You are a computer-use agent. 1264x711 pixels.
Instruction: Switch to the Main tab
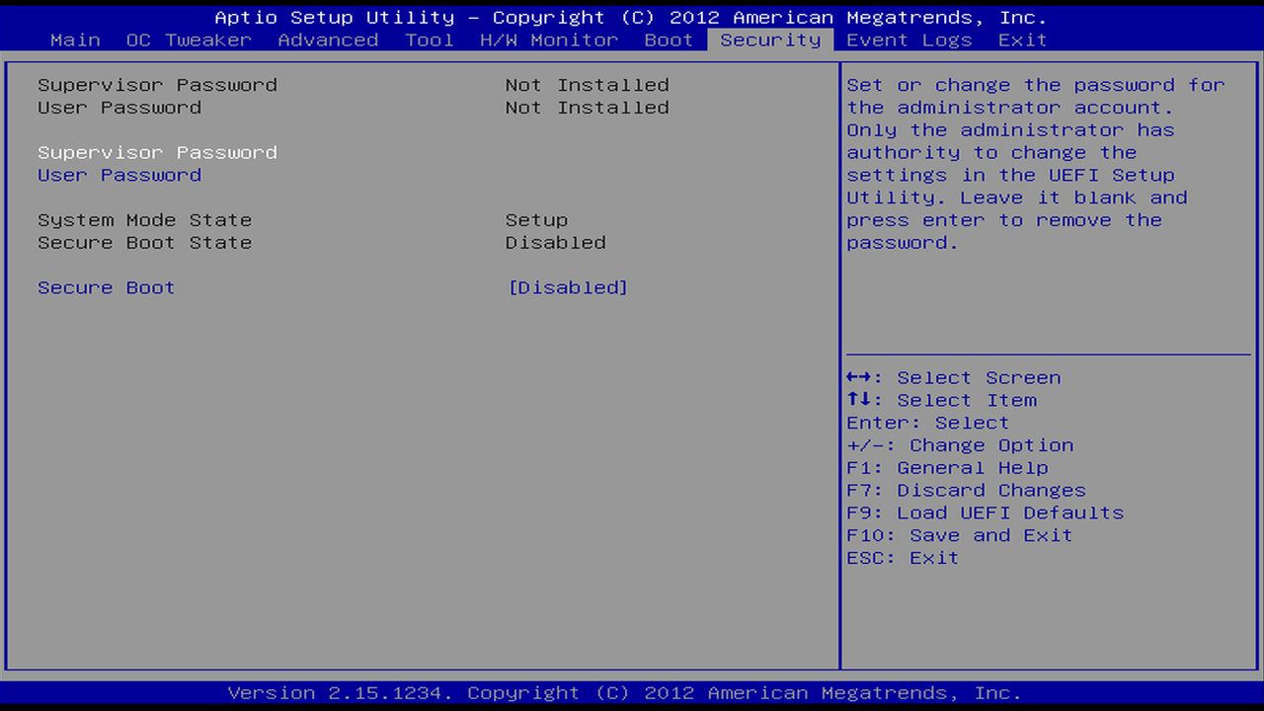click(75, 40)
